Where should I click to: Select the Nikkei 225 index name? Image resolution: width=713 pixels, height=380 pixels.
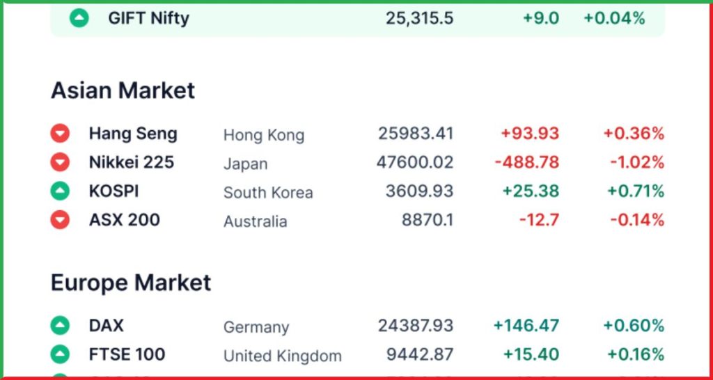click(132, 162)
